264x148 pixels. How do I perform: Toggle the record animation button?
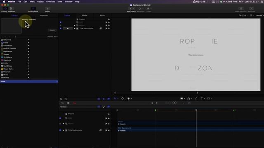[x=74, y=103]
